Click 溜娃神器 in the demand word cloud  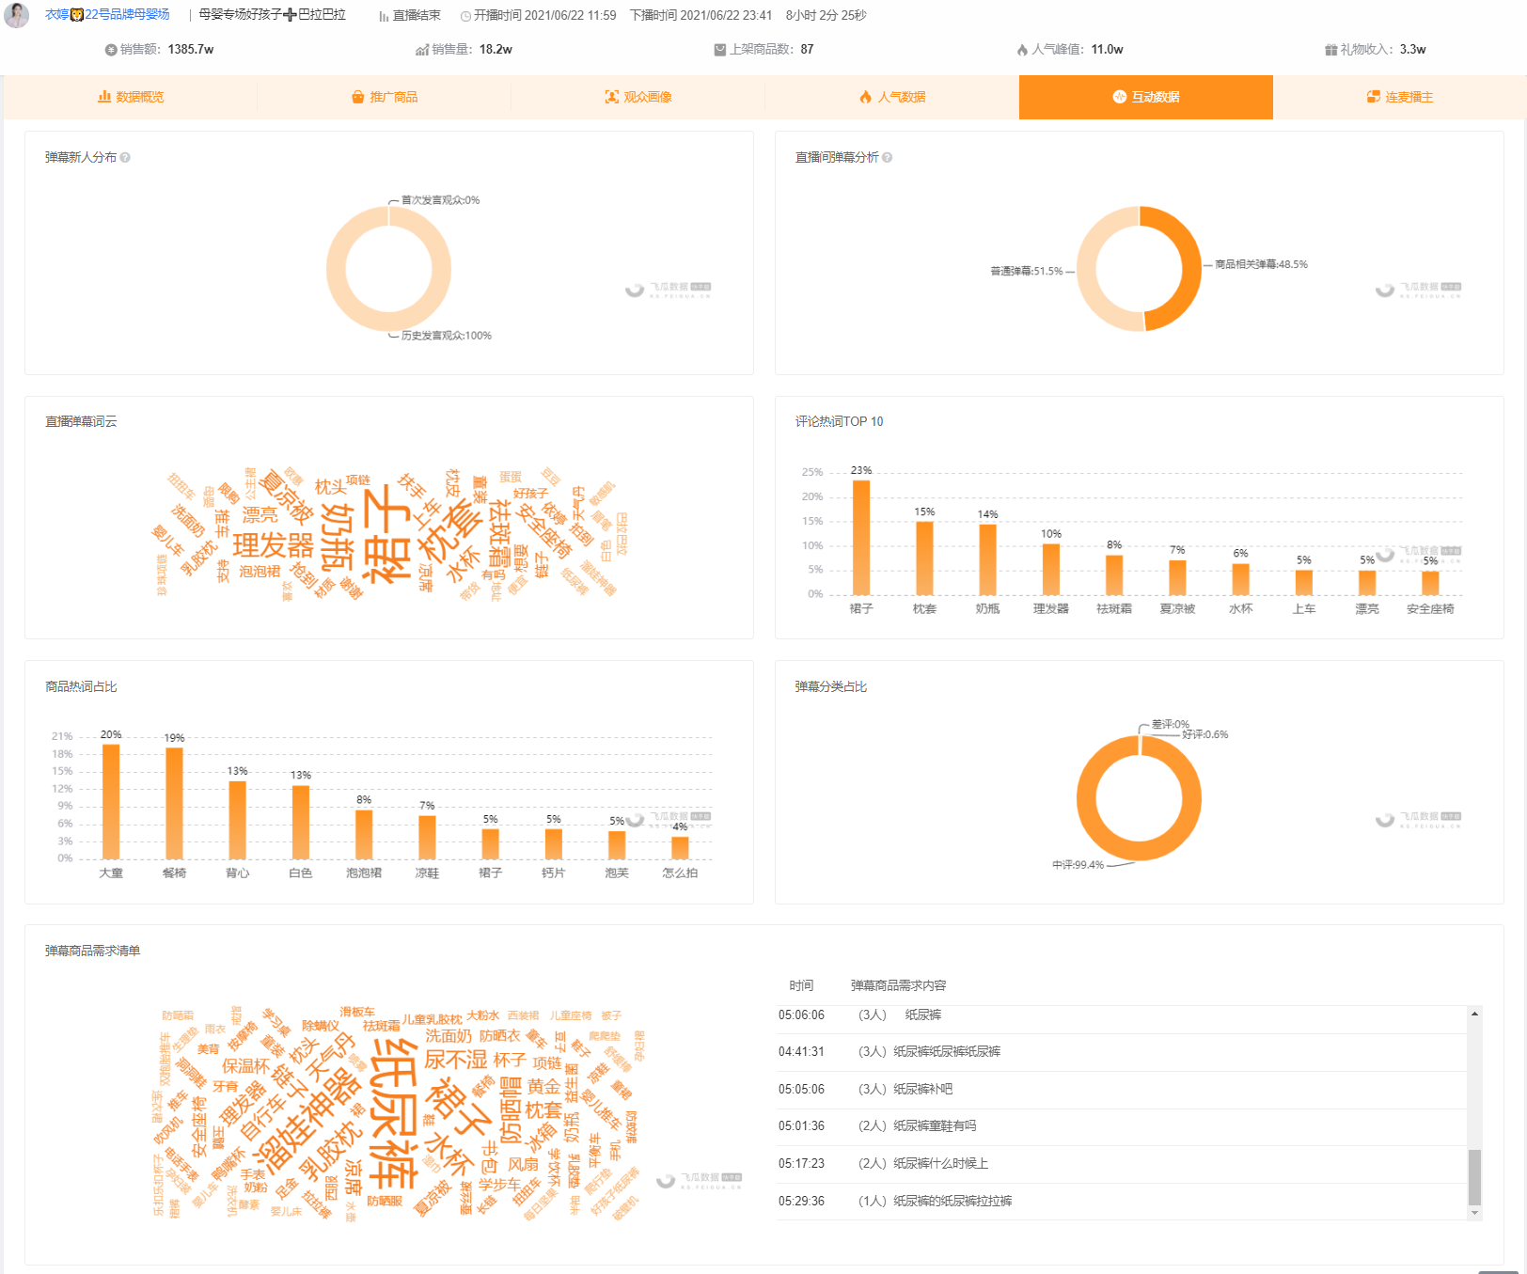[x=310, y=1125]
